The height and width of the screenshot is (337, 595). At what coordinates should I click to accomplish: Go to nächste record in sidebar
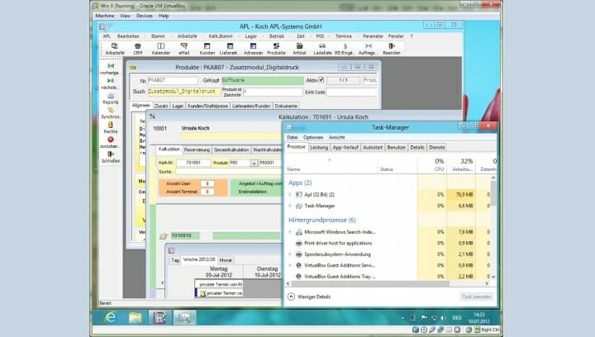[111, 83]
